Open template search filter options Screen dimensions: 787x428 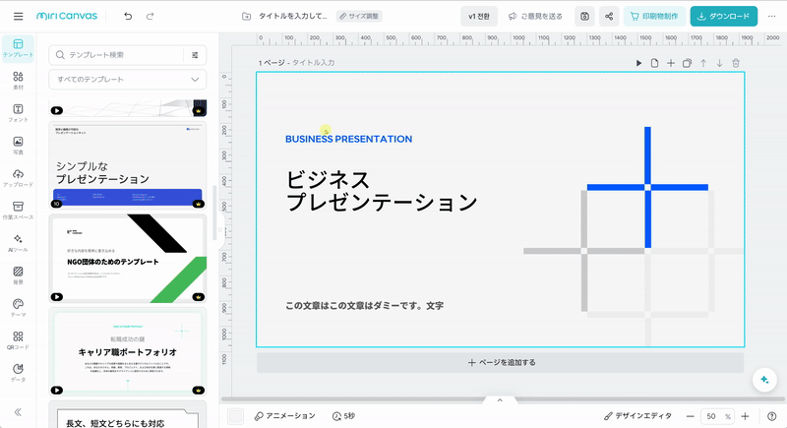[195, 56]
